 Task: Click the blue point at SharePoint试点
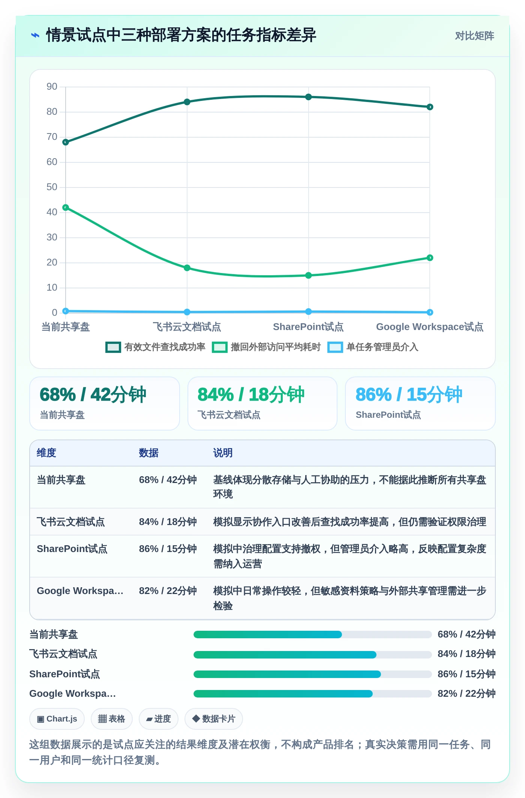pyautogui.click(x=309, y=312)
